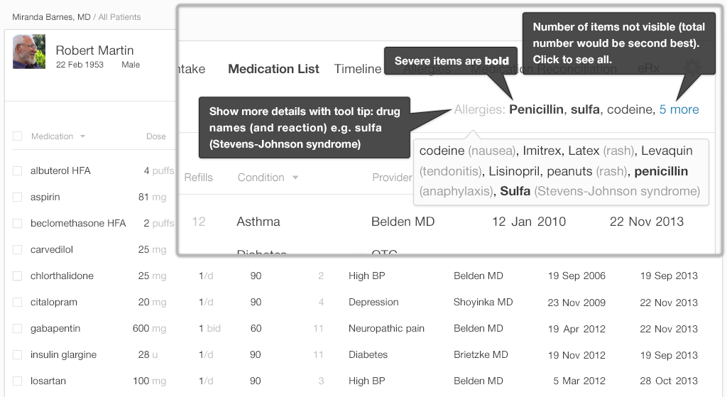Click the Medication column sort arrow

(82, 136)
